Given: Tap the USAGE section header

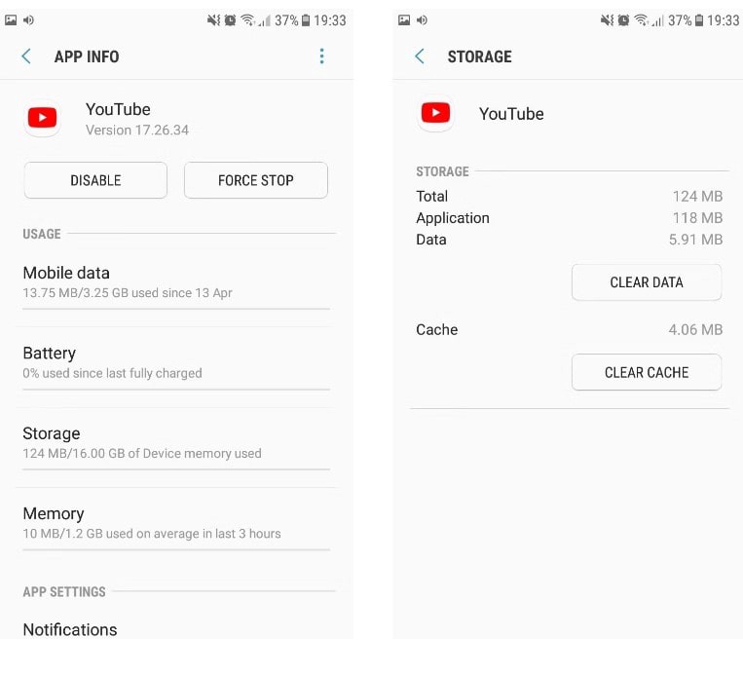Looking at the screenshot, I should pyautogui.click(x=42, y=234).
